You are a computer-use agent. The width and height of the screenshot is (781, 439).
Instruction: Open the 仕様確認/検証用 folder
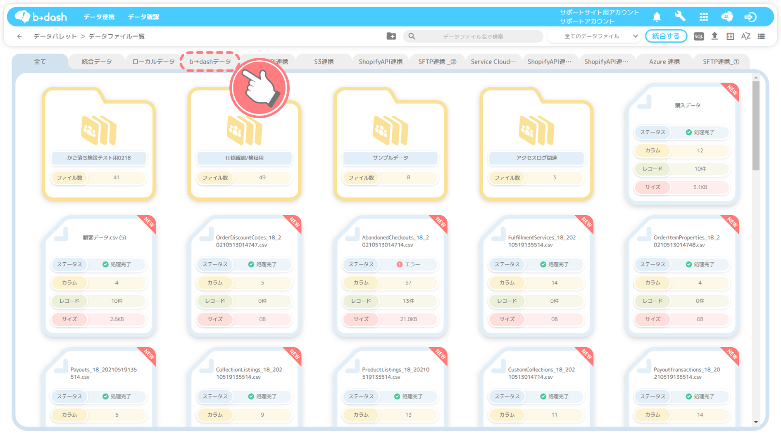point(245,144)
